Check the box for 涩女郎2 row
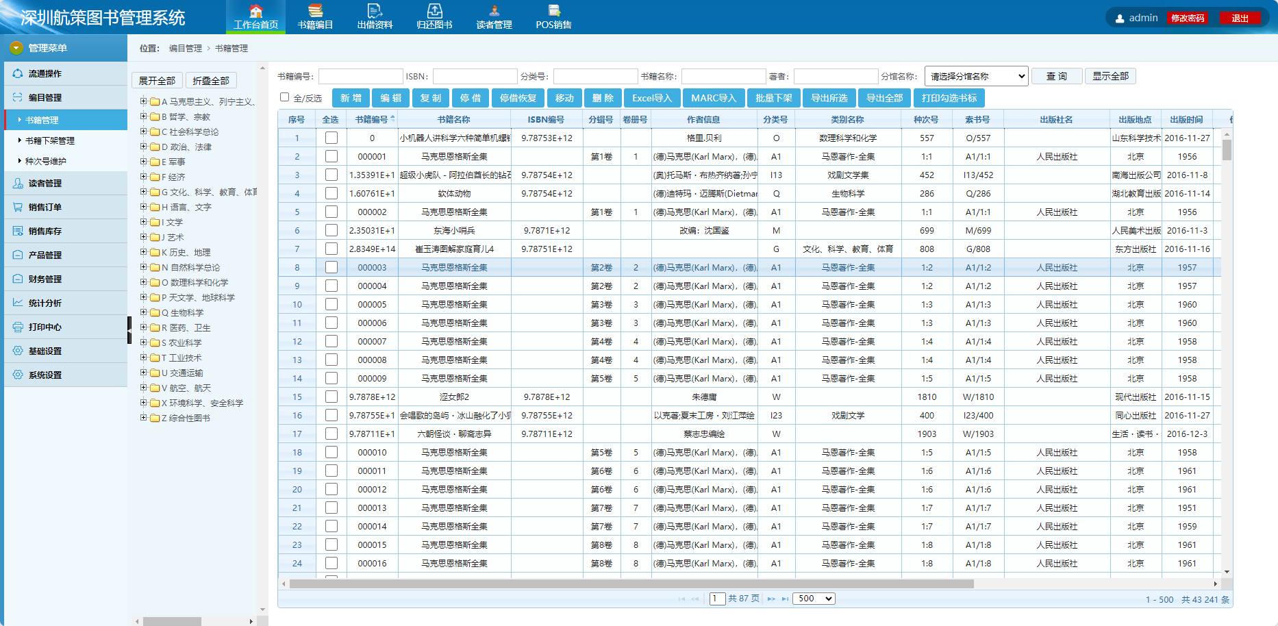Viewport: 1278px width, 626px height. (331, 397)
